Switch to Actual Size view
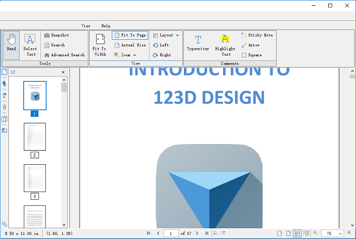The image size is (356, 239). [x=130, y=45]
